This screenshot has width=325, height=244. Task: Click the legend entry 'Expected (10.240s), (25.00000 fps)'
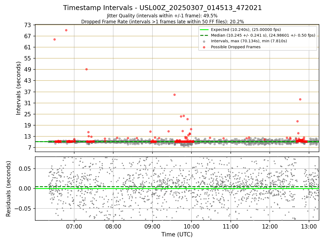[246, 30]
